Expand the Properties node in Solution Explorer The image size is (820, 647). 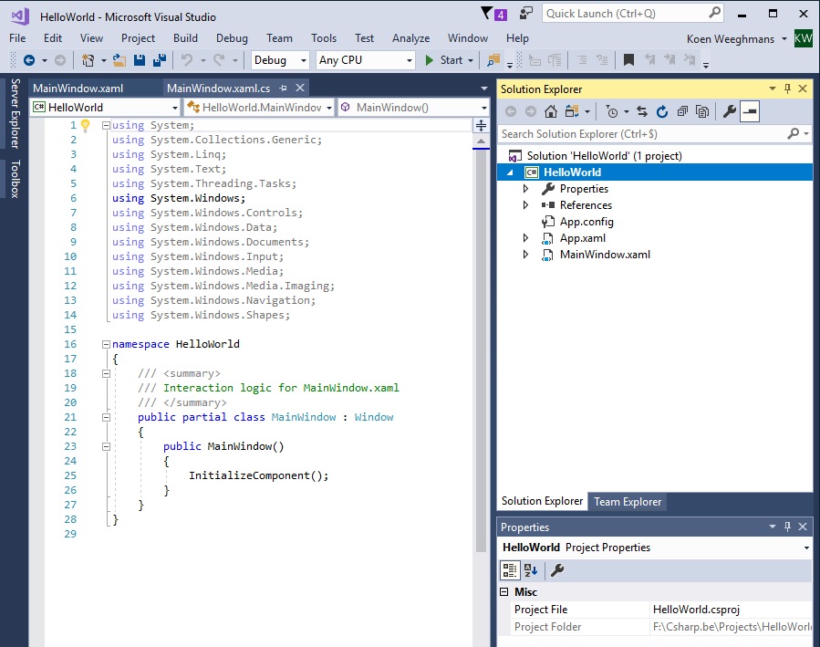(526, 189)
